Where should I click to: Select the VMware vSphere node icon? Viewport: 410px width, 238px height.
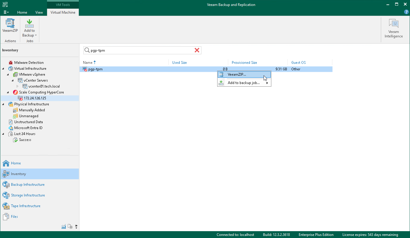coord(15,74)
